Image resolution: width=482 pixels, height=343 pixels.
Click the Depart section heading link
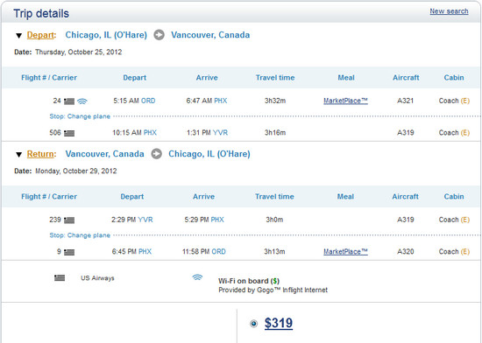click(40, 35)
